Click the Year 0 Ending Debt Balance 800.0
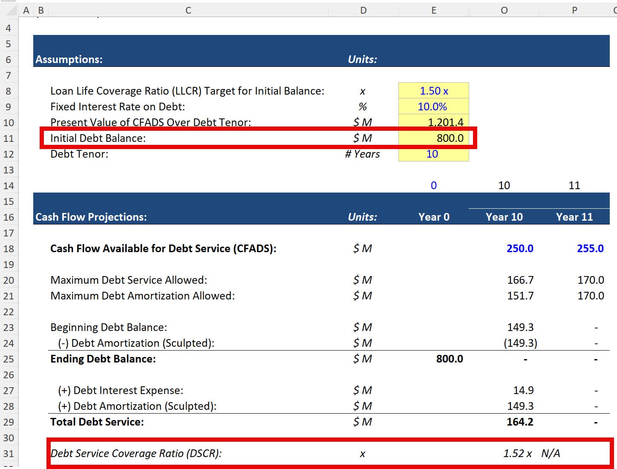Image resolution: width=617 pixels, height=469 pixels. (x=449, y=359)
